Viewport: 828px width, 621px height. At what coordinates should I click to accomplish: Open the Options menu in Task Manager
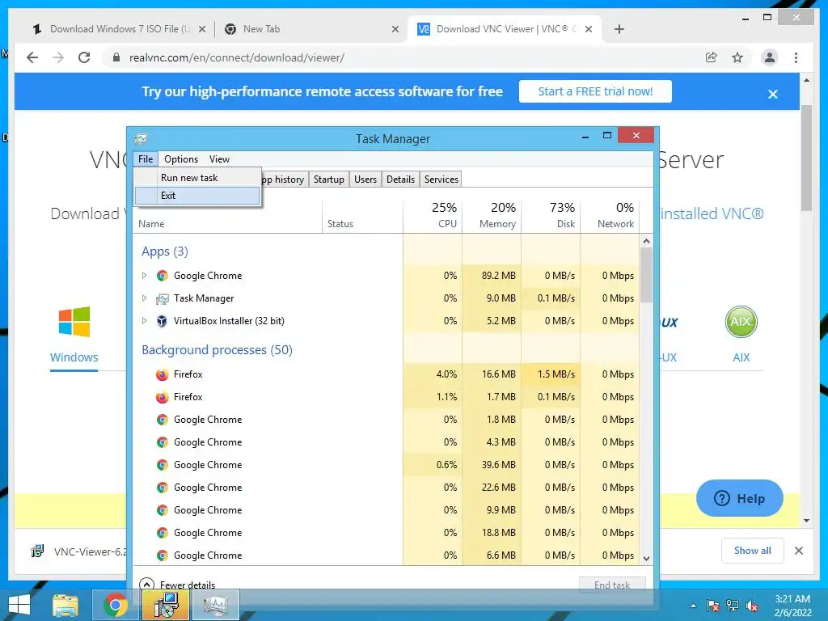click(x=181, y=159)
